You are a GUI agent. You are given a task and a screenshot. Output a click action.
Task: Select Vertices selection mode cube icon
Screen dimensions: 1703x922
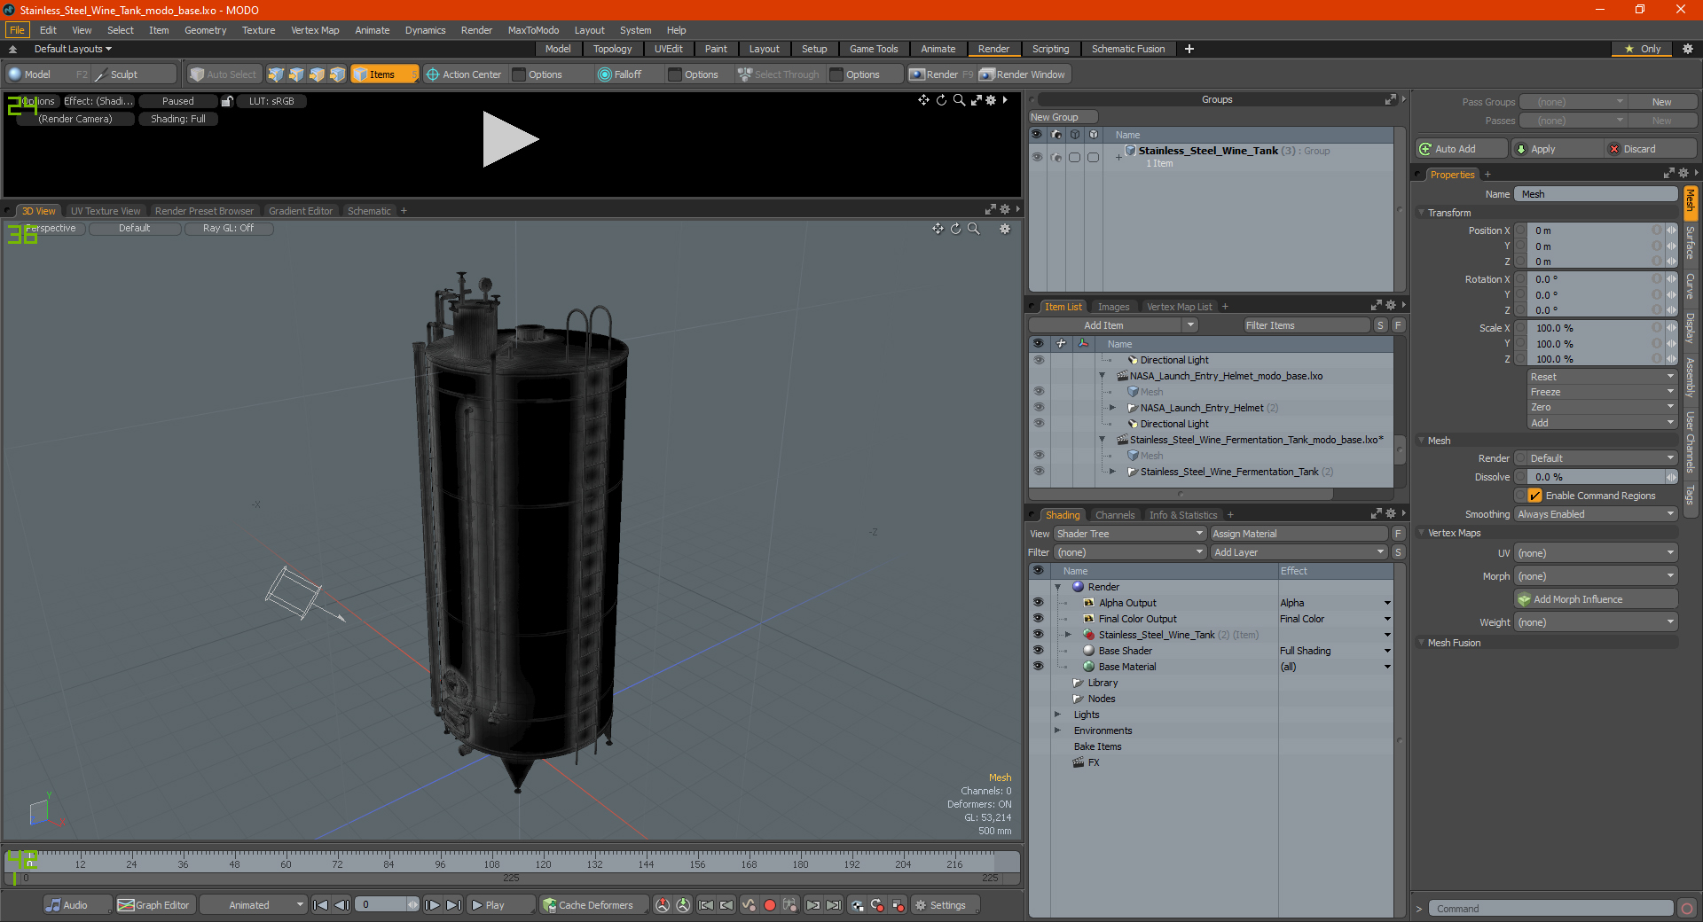click(x=276, y=74)
